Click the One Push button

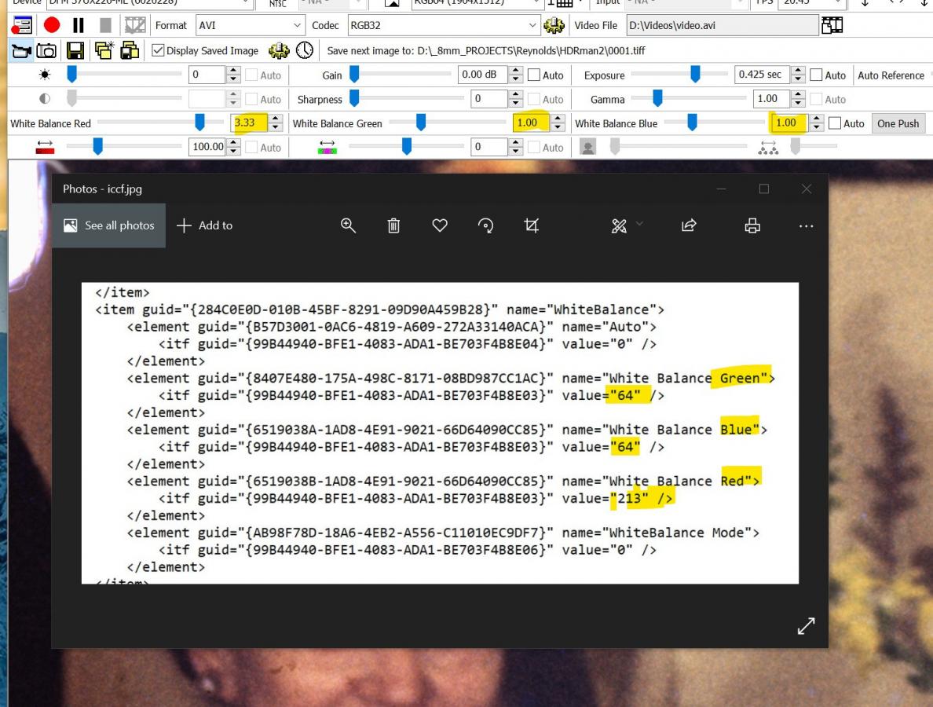coord(898,124)
